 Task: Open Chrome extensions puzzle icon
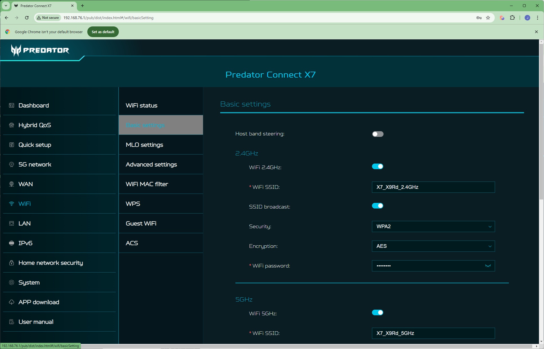(512, 18)
